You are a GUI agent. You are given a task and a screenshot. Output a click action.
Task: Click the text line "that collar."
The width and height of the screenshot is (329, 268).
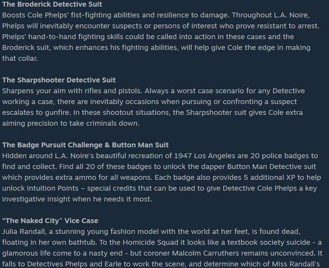coord(20,58)
